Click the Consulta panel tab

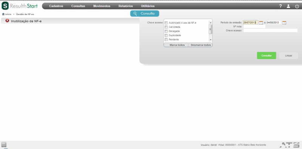(145, 14)
